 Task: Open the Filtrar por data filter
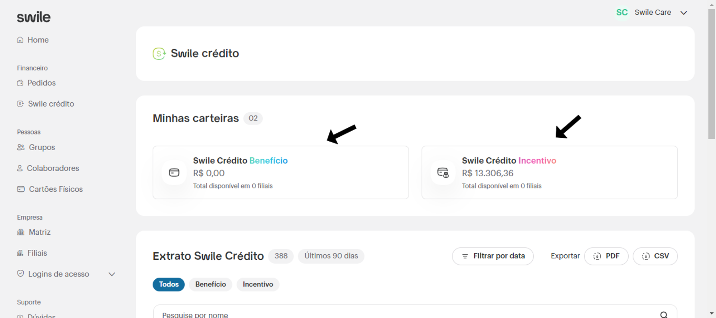click(x=493, y=256)
